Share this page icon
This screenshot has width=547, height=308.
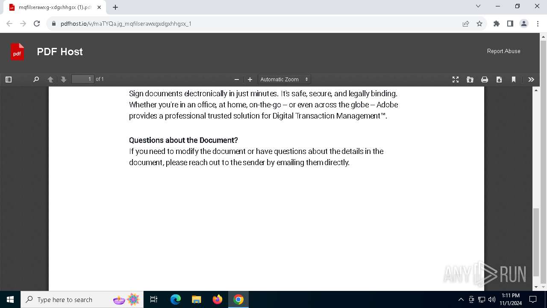[x=466, y=24]
